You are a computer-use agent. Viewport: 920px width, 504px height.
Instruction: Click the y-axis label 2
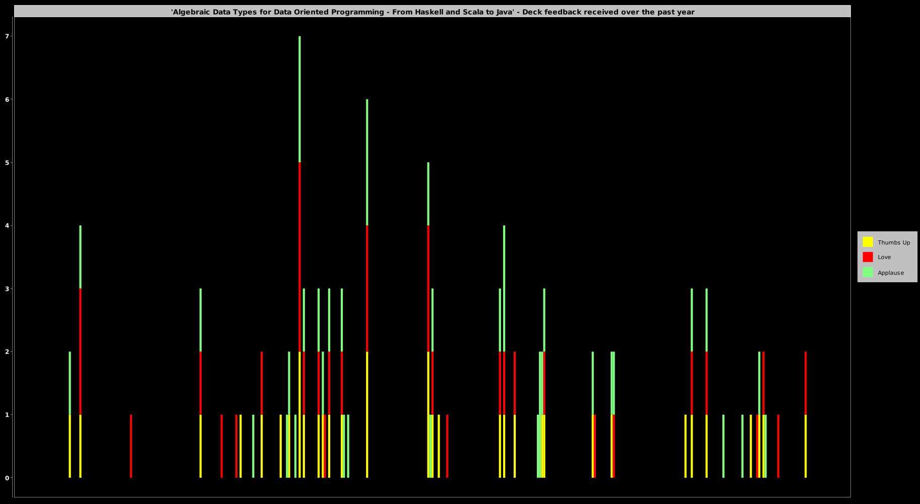[7, 352]
